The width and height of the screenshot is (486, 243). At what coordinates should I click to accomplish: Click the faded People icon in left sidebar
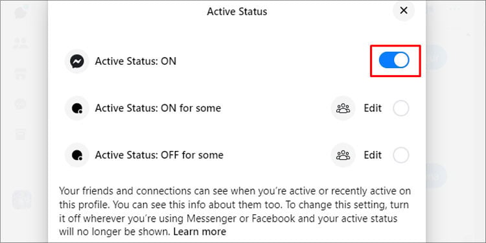click(21, 43)
